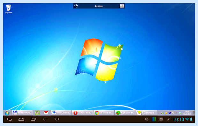Click the Windows taskbar clock 10:10

point(187,113)
